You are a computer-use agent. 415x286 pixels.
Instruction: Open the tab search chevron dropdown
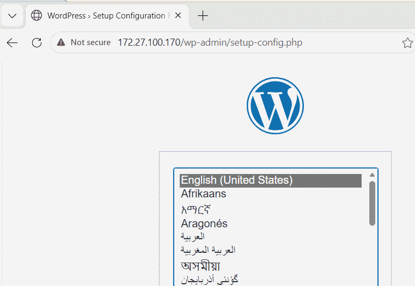(12, 16)
